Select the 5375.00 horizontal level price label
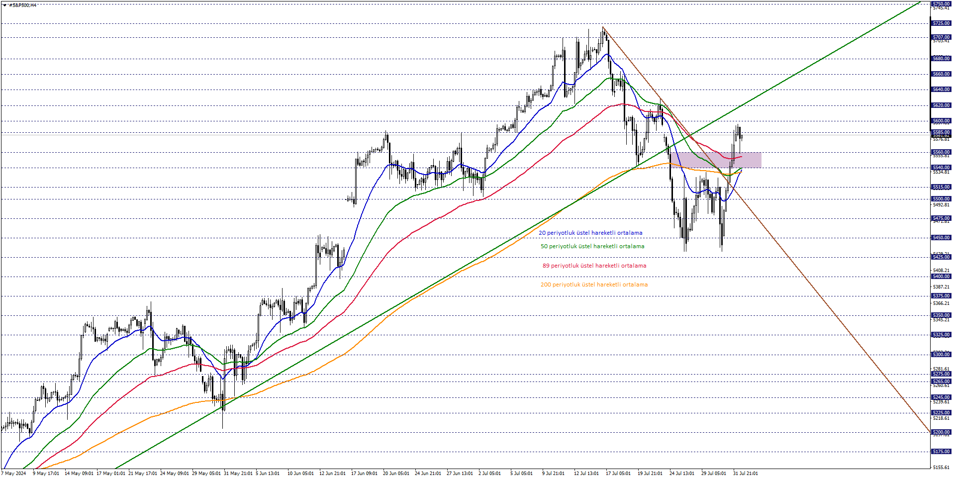The height and width of the screenshot is (479, 953). coord(941,296)
